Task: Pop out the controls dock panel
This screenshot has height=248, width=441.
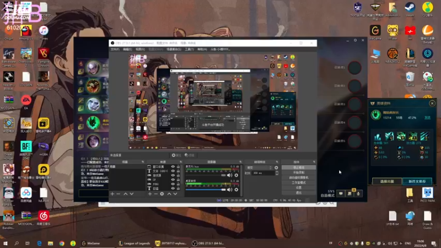Action: (x=314, y=162)
